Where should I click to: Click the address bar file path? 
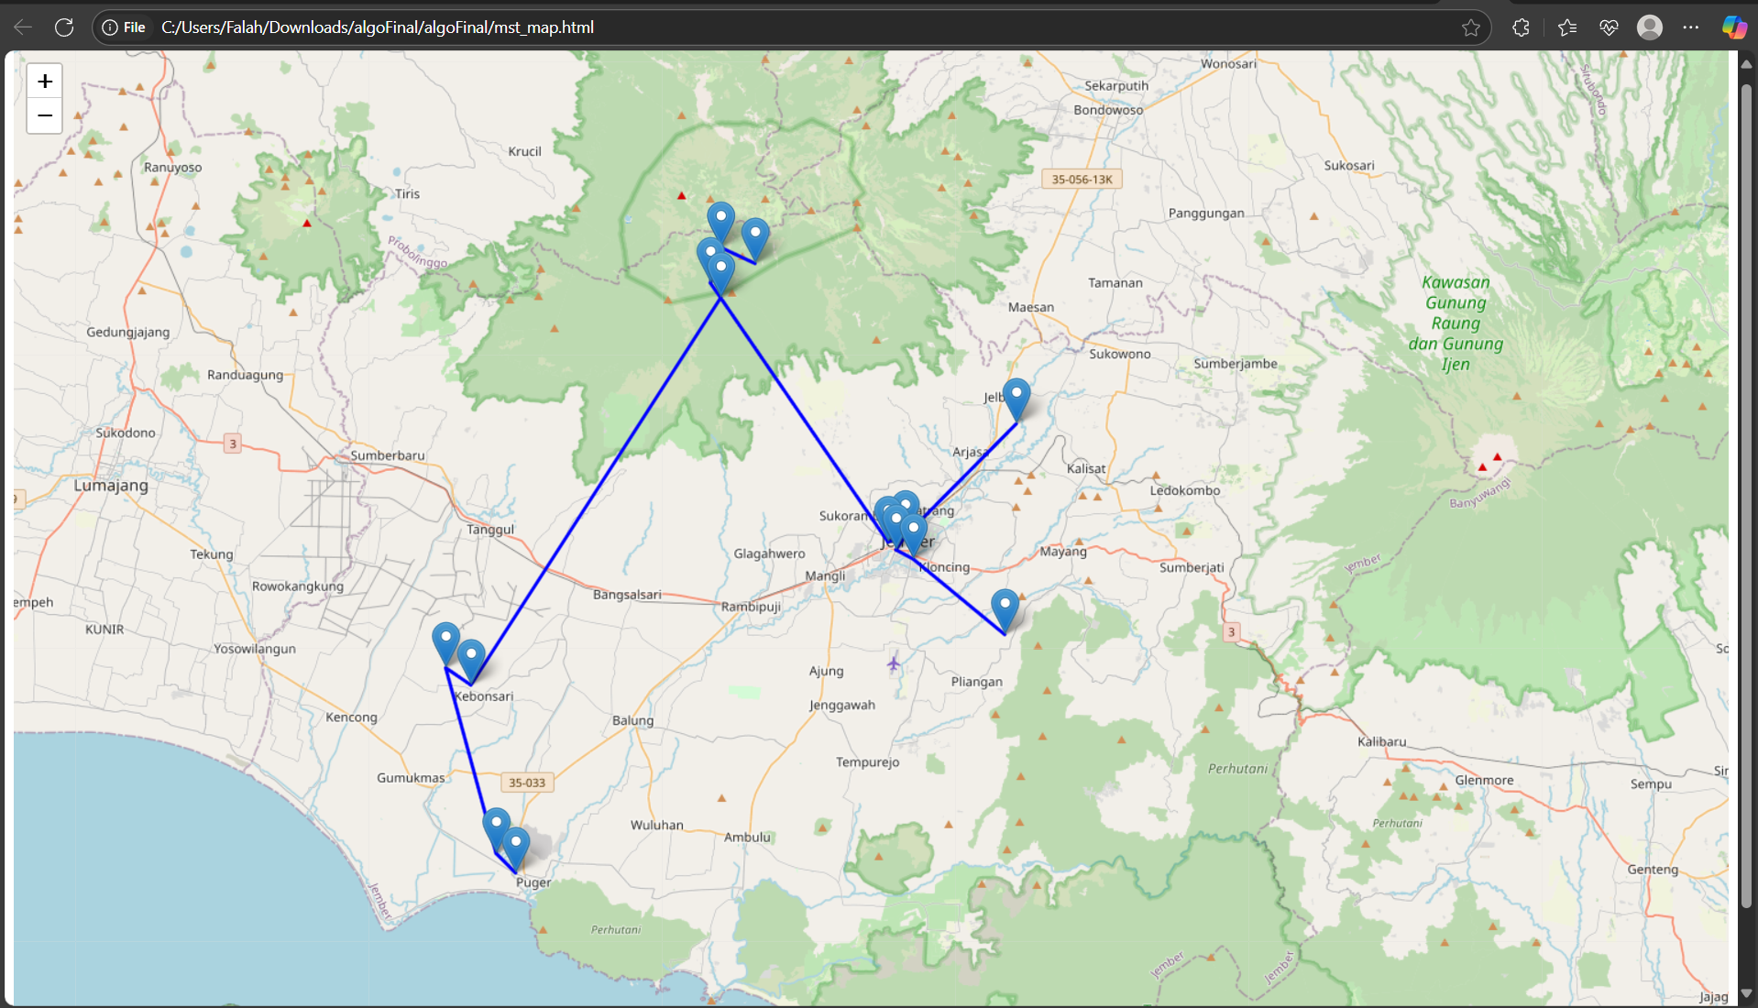pyautogui.click(x=378, y=27)
